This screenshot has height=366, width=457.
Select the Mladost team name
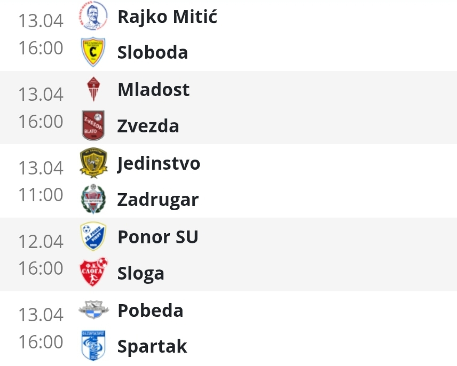pyautogui.click(x=154, y=90)
